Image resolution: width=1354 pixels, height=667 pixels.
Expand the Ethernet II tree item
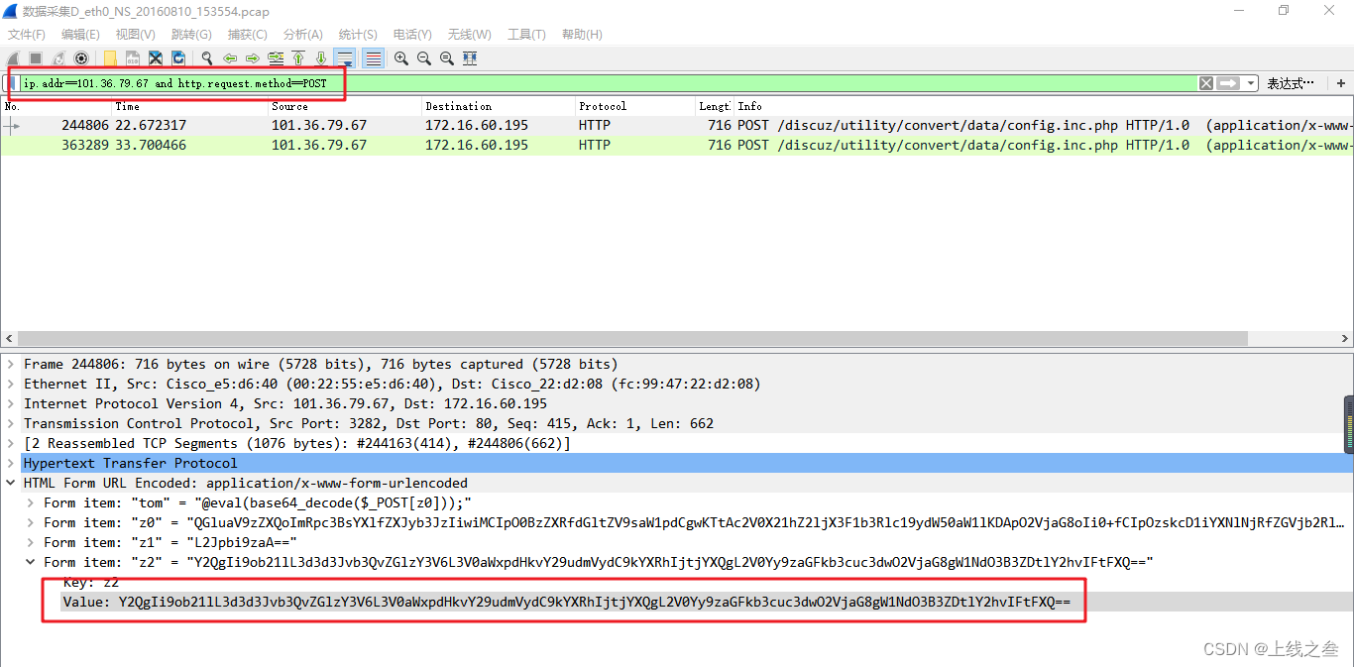[x=11, y=384]
